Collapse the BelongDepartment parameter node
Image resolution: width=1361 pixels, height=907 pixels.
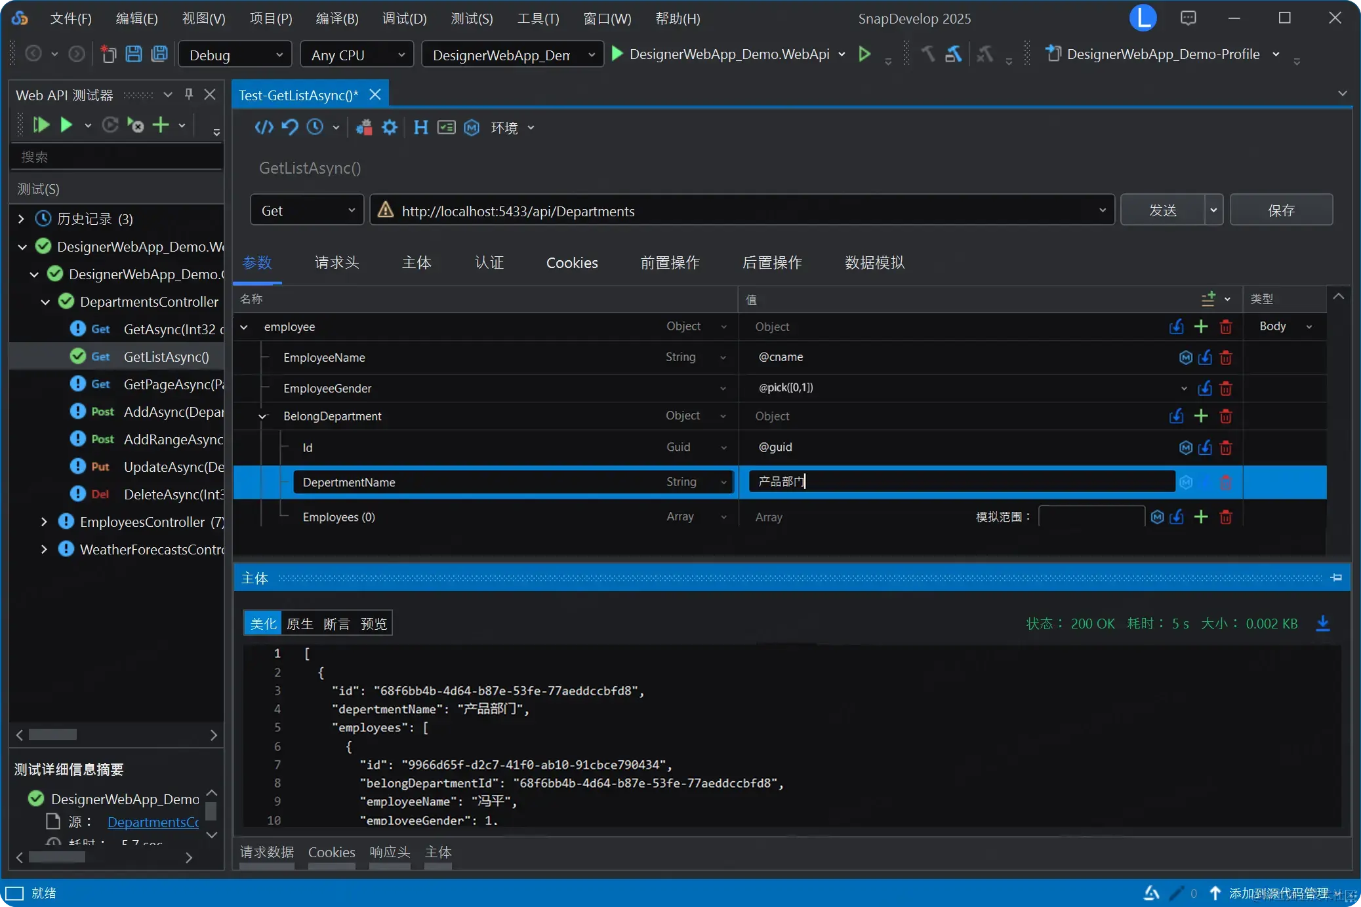[x=262, y=416]
